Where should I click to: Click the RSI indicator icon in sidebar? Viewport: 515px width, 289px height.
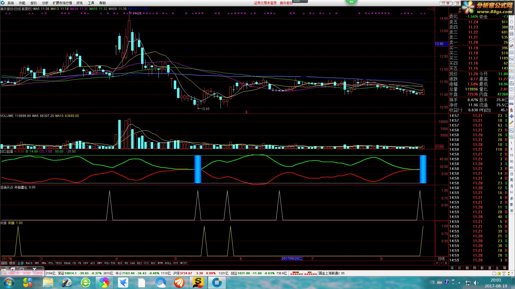512,104
